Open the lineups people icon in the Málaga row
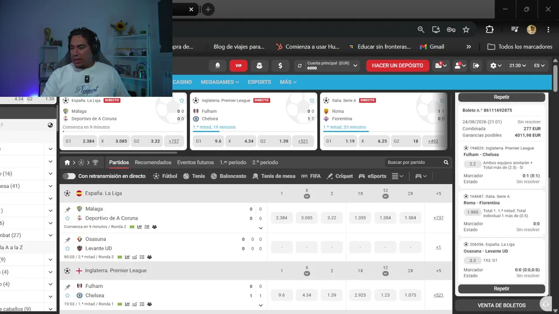The height and width of the screenshot is (314, 559). click(x=154, y=227)
